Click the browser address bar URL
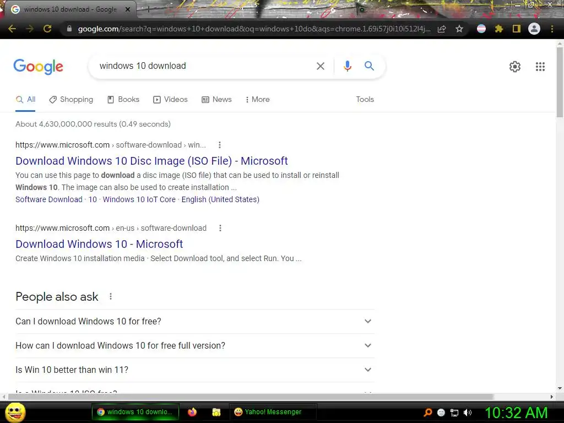 point(254,29)
